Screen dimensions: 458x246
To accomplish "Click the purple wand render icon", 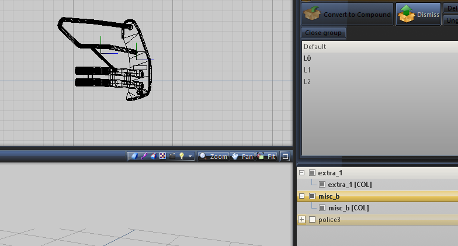I will [x=144, y=157].
